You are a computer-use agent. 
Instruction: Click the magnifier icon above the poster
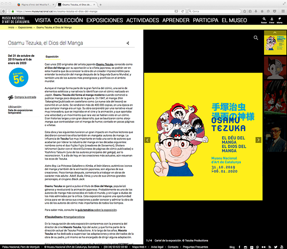coord(256,38)
